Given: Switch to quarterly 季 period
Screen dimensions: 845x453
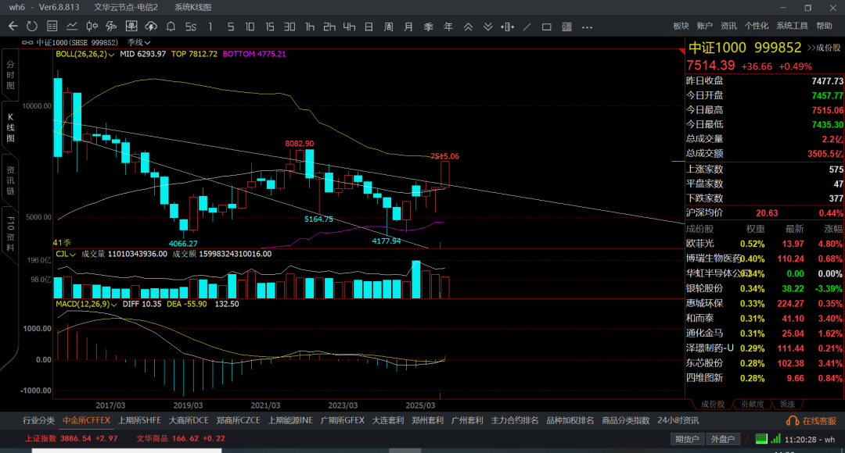Looking at the screenshot, I should (x=429, y=27).
